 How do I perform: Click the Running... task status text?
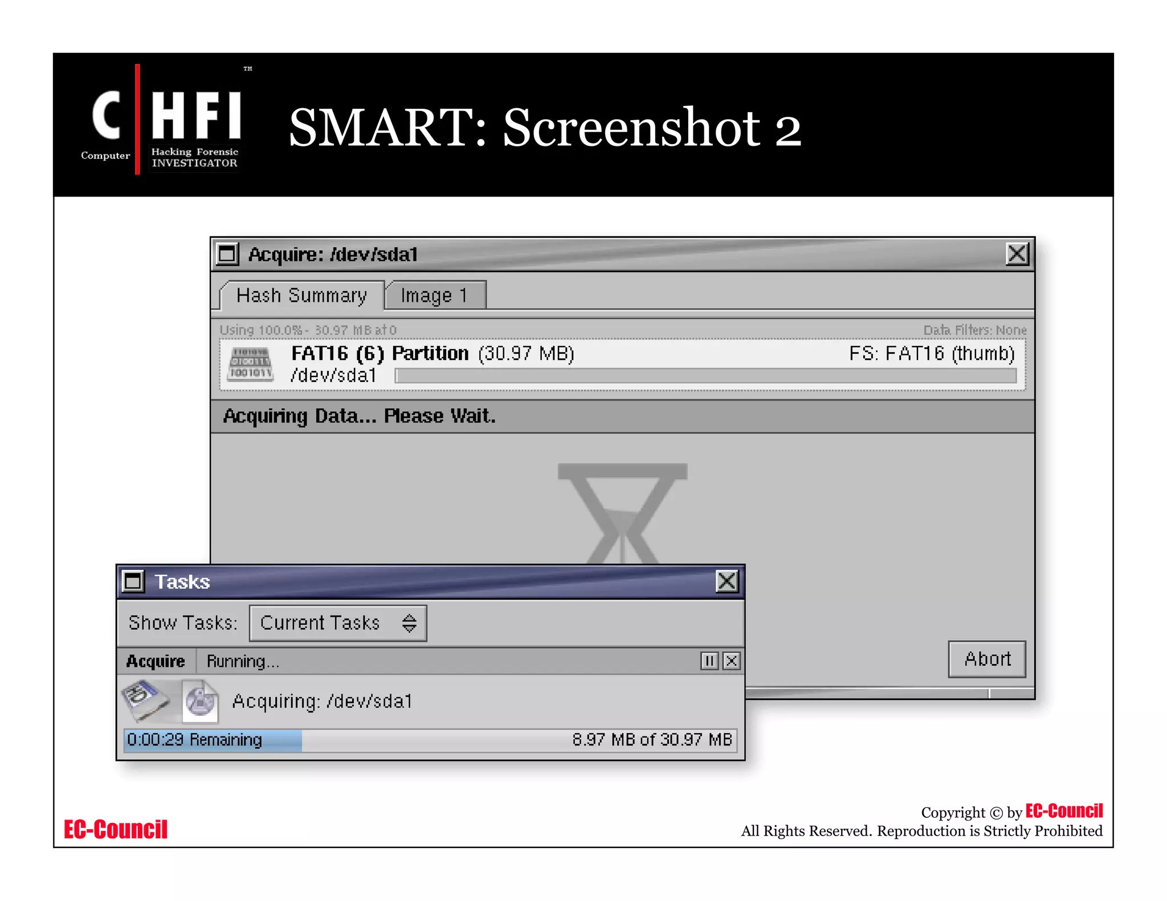point(243,661)
